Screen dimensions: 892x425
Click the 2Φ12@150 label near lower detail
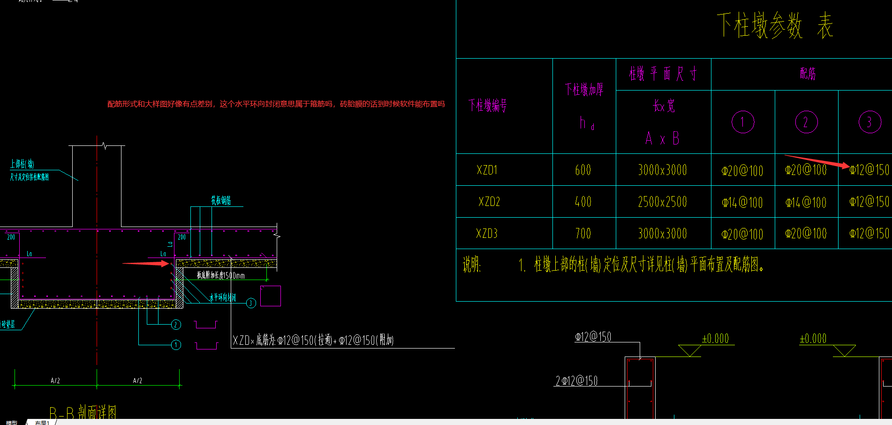[x=577, y=381]
